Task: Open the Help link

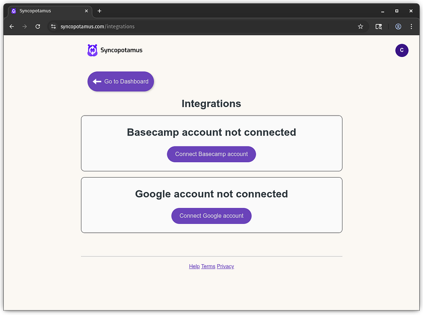Action: [194, 266]
